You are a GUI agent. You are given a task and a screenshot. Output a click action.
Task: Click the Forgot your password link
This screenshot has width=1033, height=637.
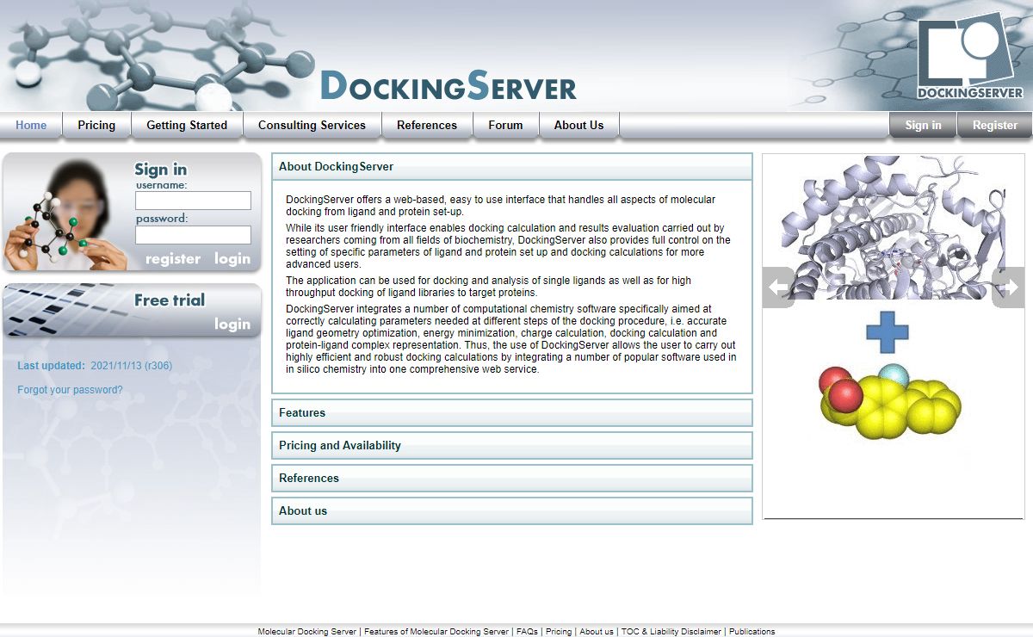coord(70,390)
